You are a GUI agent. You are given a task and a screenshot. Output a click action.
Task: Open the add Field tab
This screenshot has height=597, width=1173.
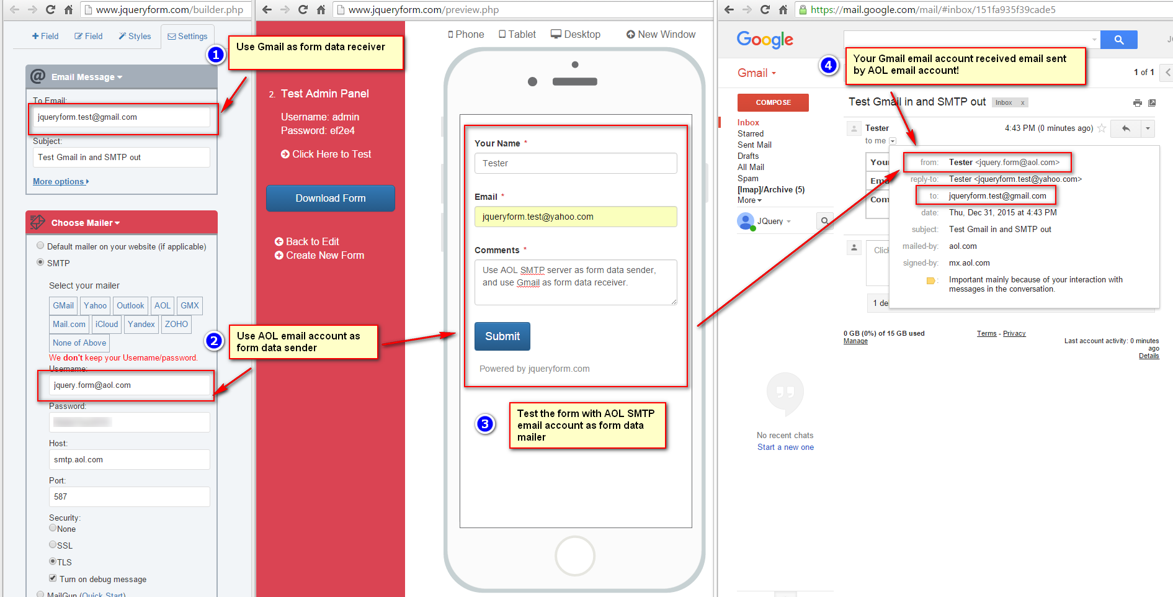point(45,37)
